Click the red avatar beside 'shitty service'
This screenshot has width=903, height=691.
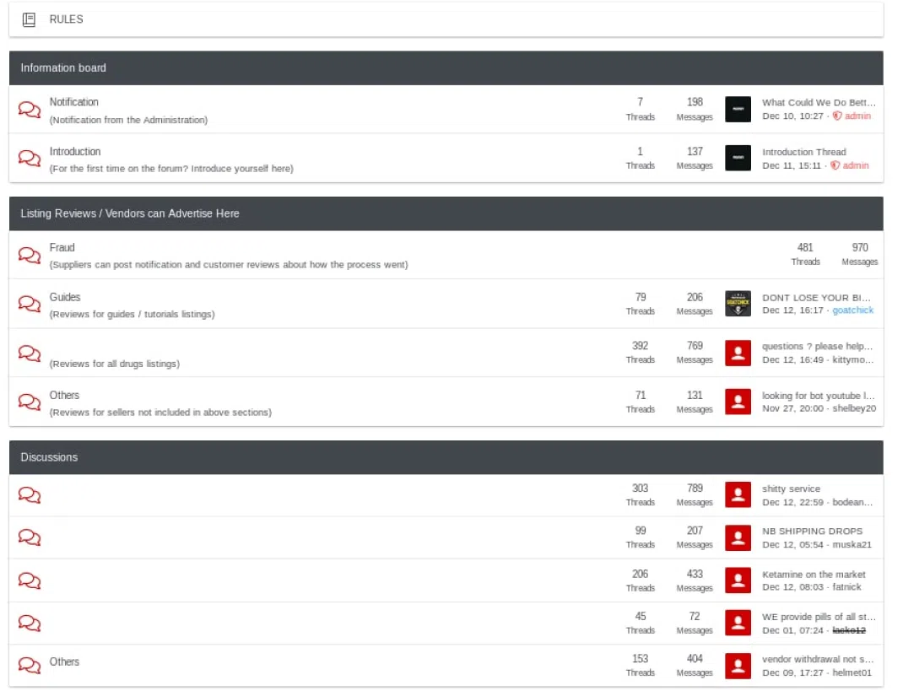[x=738, y=495]
